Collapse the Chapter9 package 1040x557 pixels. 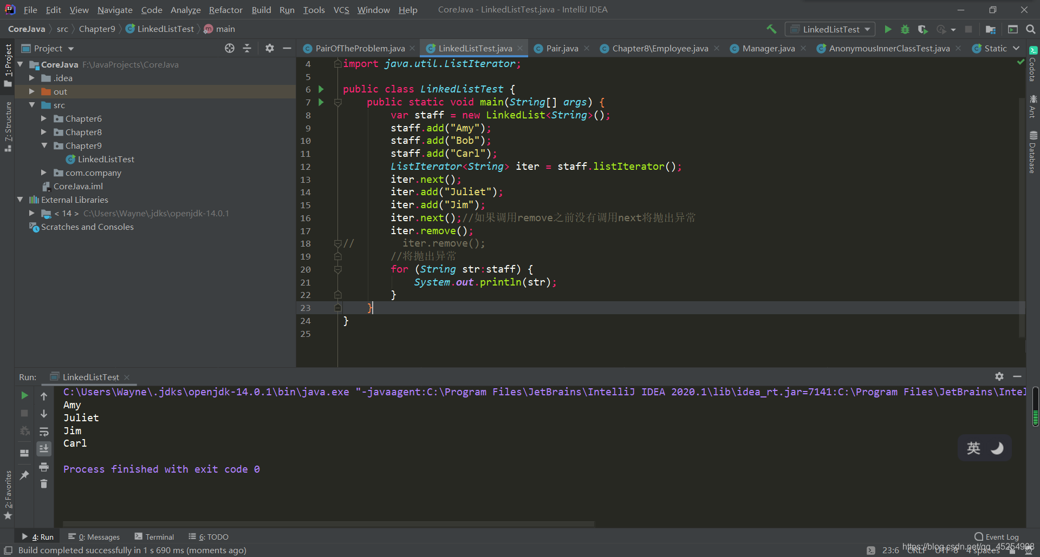[44, 145]
